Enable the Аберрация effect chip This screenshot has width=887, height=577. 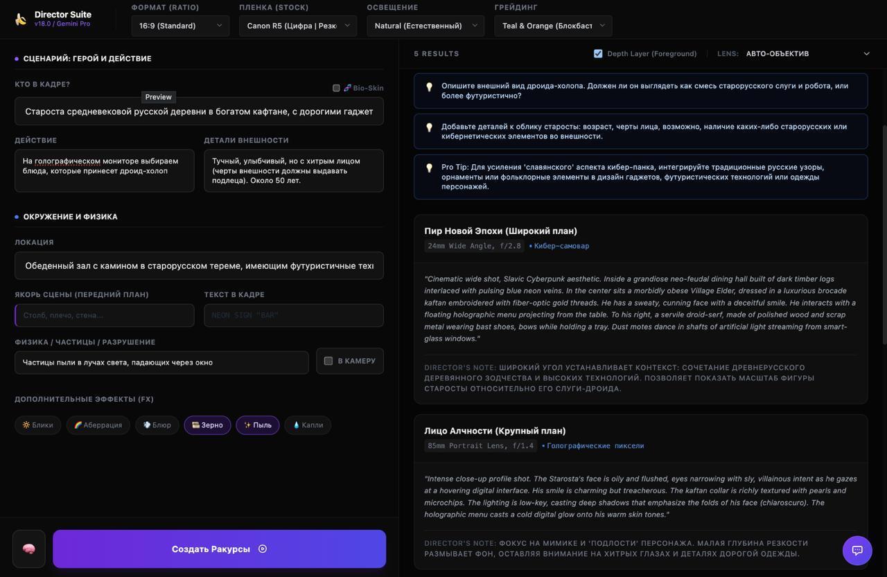click(x=98, y=425)
